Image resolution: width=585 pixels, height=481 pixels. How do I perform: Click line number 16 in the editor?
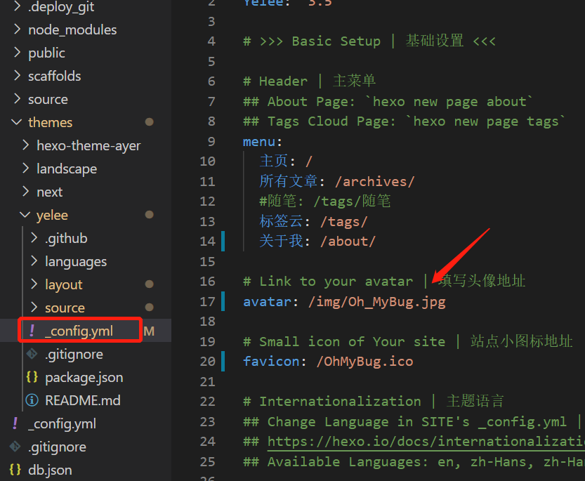pyautogui.click(x=208, y=281)
